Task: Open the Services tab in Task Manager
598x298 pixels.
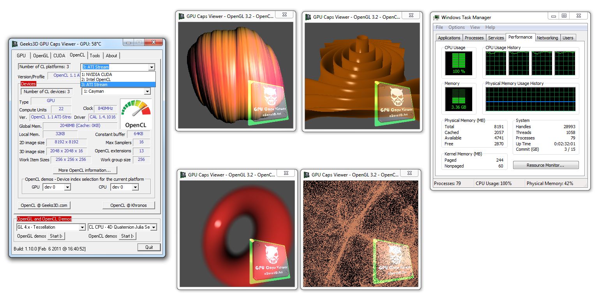Action: (496, 38)
